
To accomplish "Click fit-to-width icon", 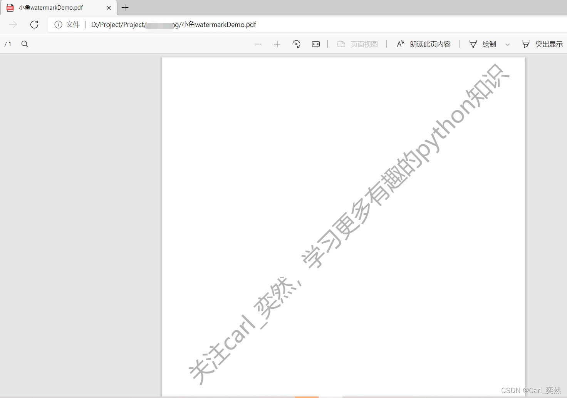I will (x=316, y=44).
